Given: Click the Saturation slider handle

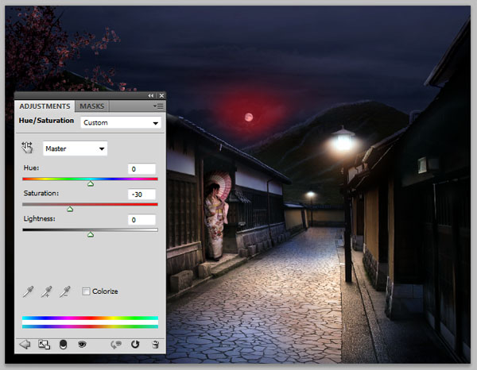Looking at the screenshot, I should tap(70, 209).
